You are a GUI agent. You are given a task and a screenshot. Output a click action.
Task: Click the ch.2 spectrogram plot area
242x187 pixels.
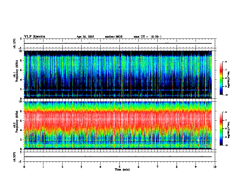click(x=118, y=125)
